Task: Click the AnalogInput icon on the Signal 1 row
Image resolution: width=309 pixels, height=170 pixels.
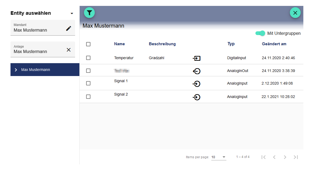Action: 196,84
